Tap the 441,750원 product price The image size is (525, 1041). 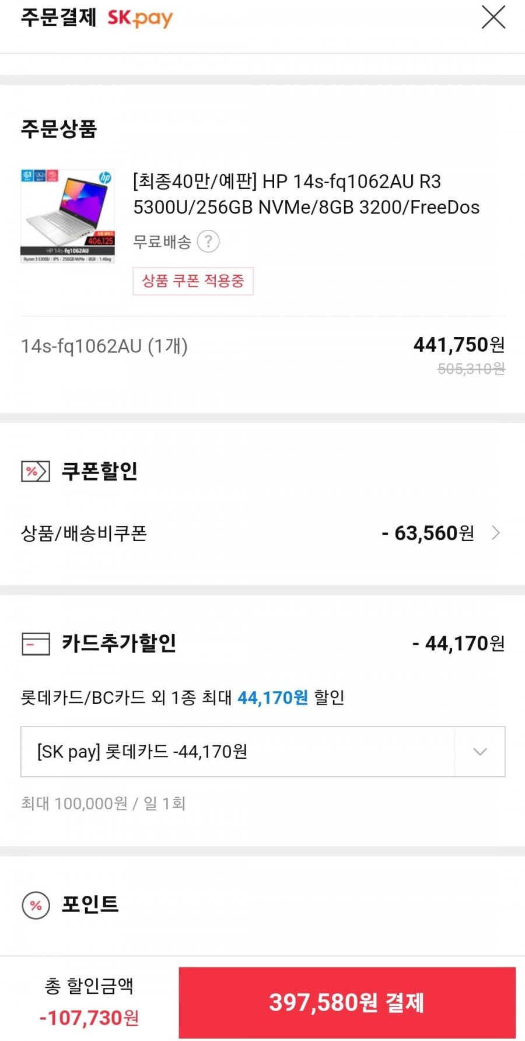[459, 345]
